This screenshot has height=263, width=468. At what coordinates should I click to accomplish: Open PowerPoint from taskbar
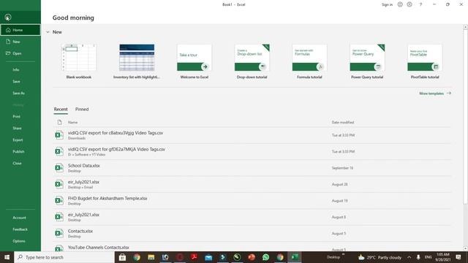click(252, 257)
